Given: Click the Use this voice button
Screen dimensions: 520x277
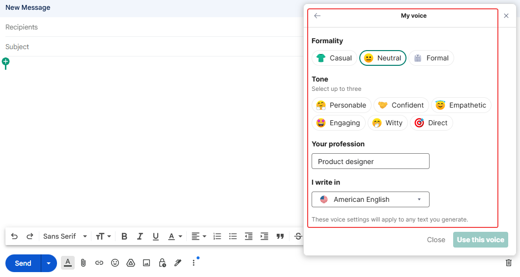Looking at the screenshot, I should (480, 240).
